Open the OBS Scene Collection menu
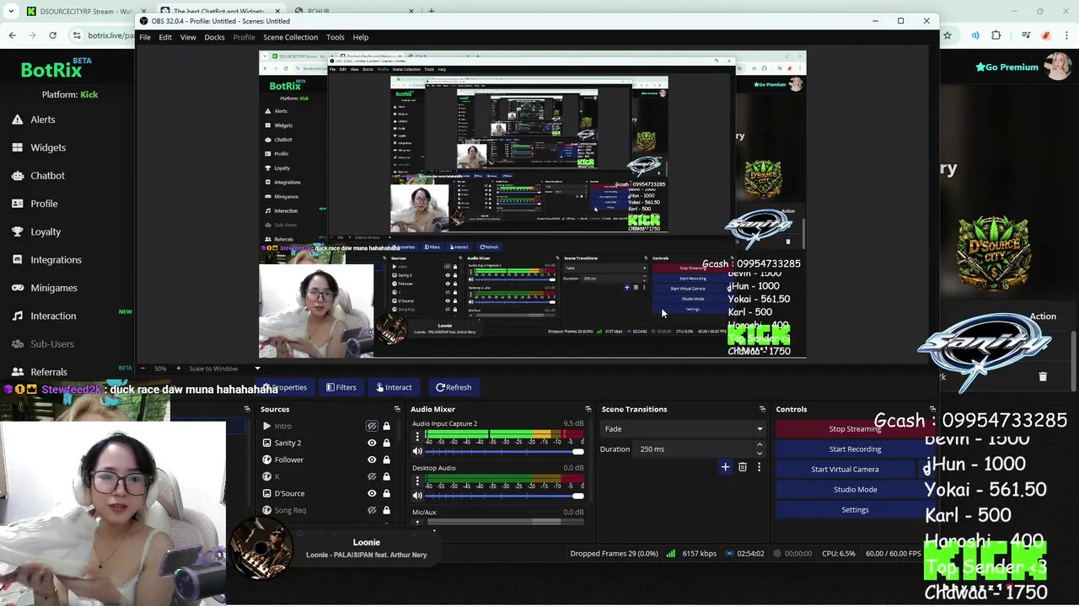Viewport: 1079px width, 606px height. (x=290, y=37)
